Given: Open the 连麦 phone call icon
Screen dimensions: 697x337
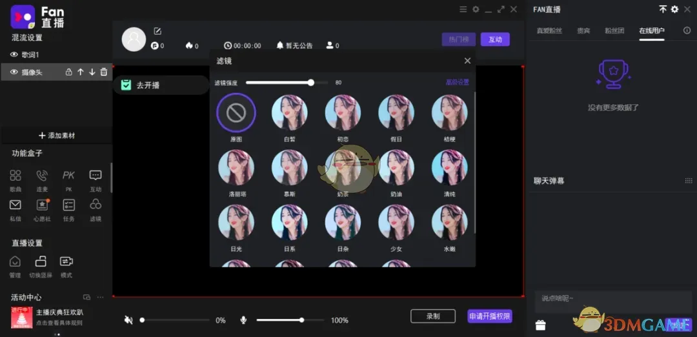Looking at the screenshot, I should pos(42,176).
